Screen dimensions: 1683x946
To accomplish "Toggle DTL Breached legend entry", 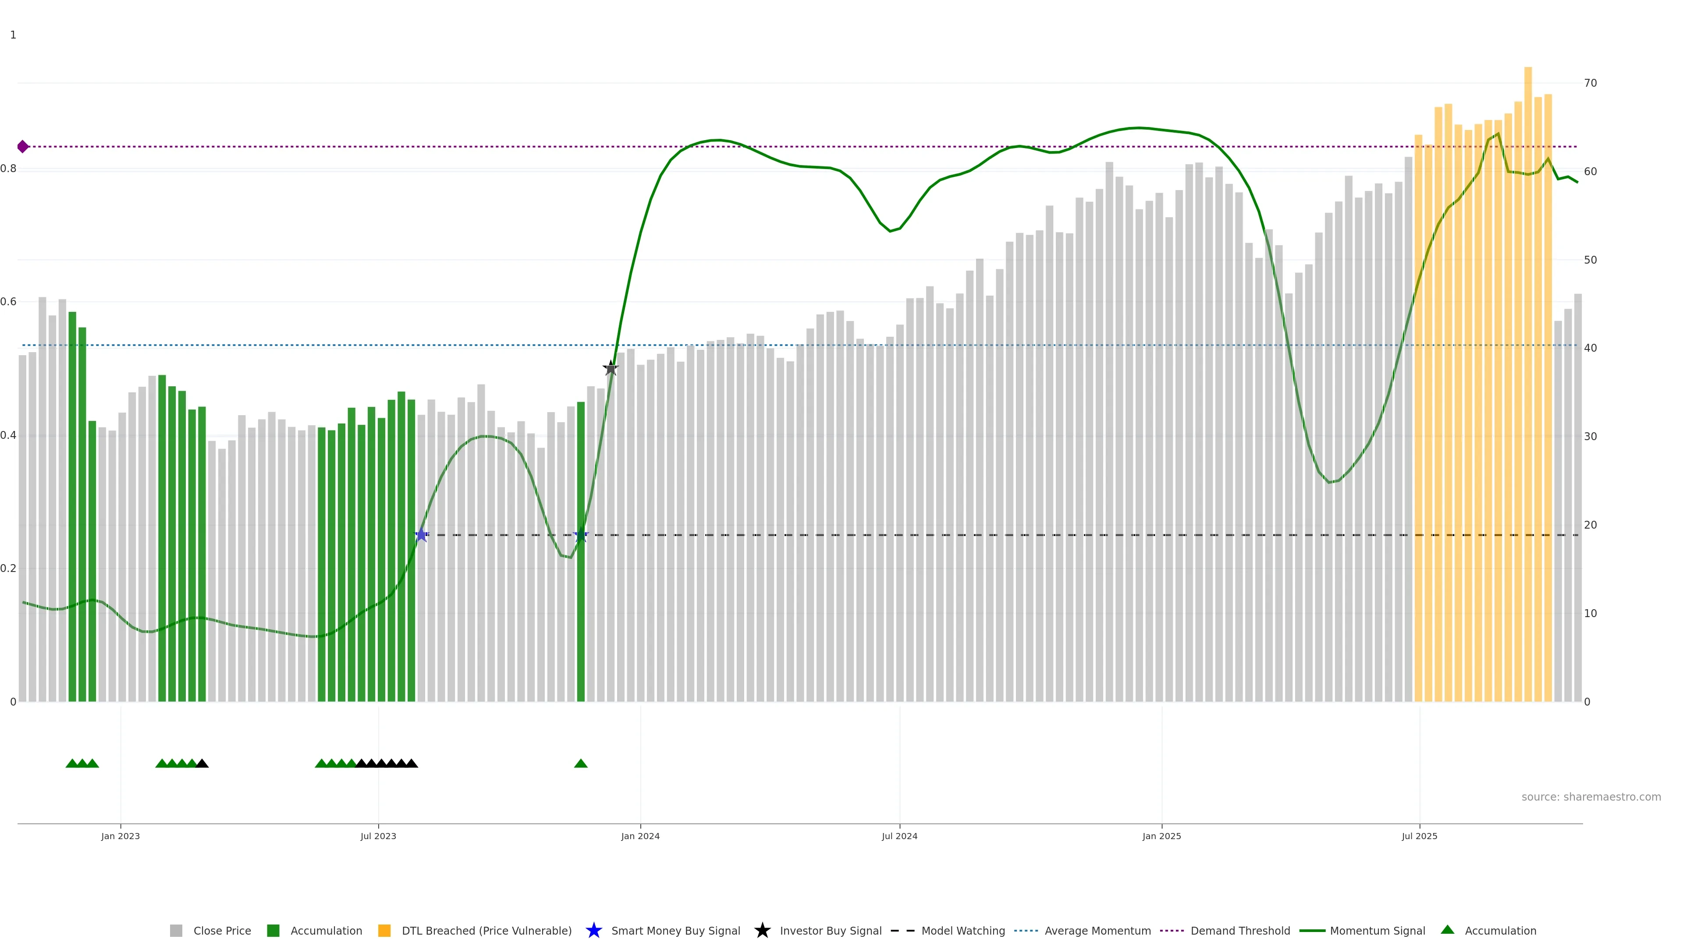I will click(486, 931).
